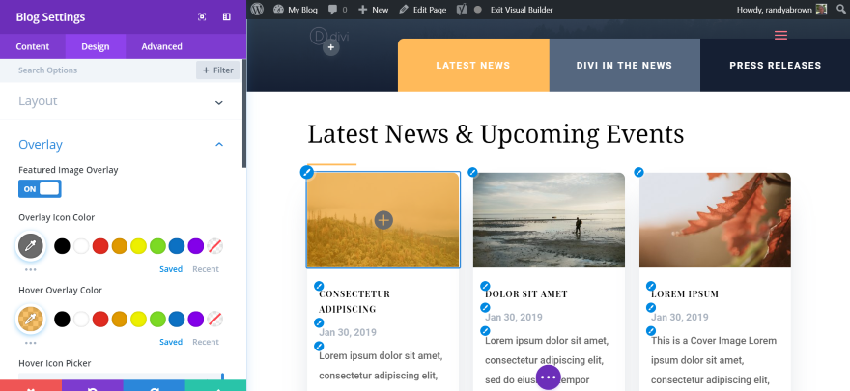850x391 pixels.
Task: Pick black swatch for Hover Overlay Color
Action: pyautogui.click(x=63, y=319)
